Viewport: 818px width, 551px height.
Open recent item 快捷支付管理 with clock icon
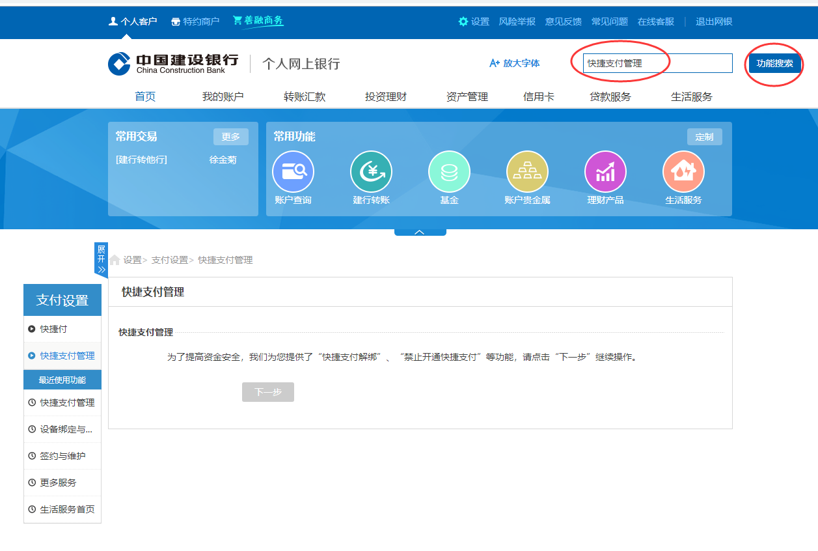62,403
